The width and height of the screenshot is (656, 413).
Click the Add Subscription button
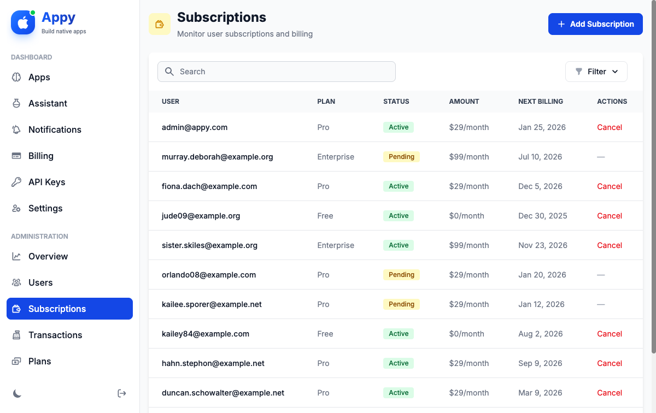coord(595,24)
